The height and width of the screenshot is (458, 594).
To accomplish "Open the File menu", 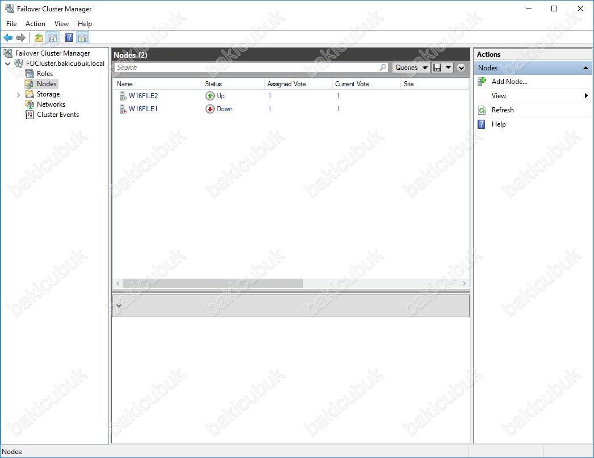I will click(11, 23).
